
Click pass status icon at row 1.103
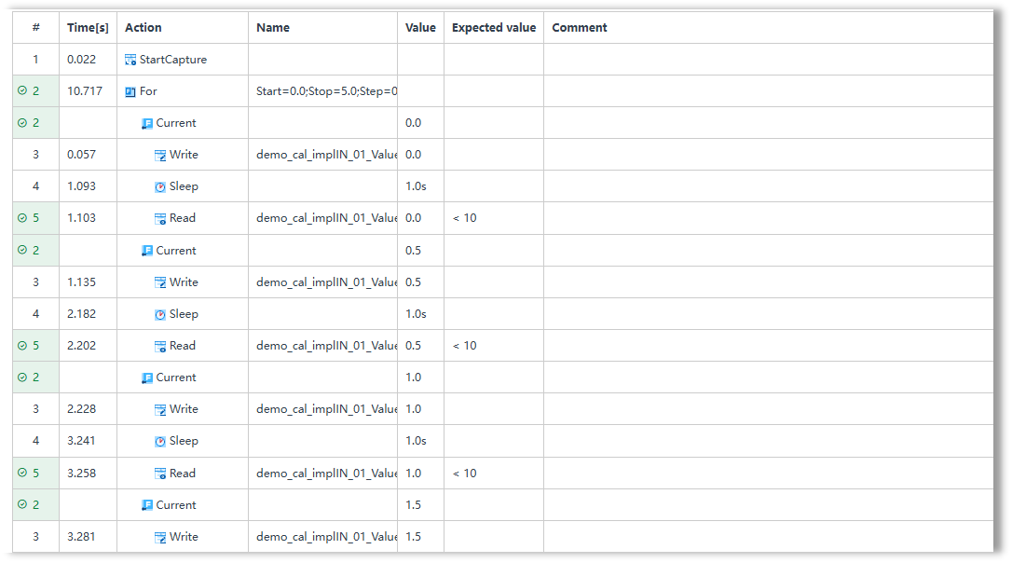(x=22, y=218)
